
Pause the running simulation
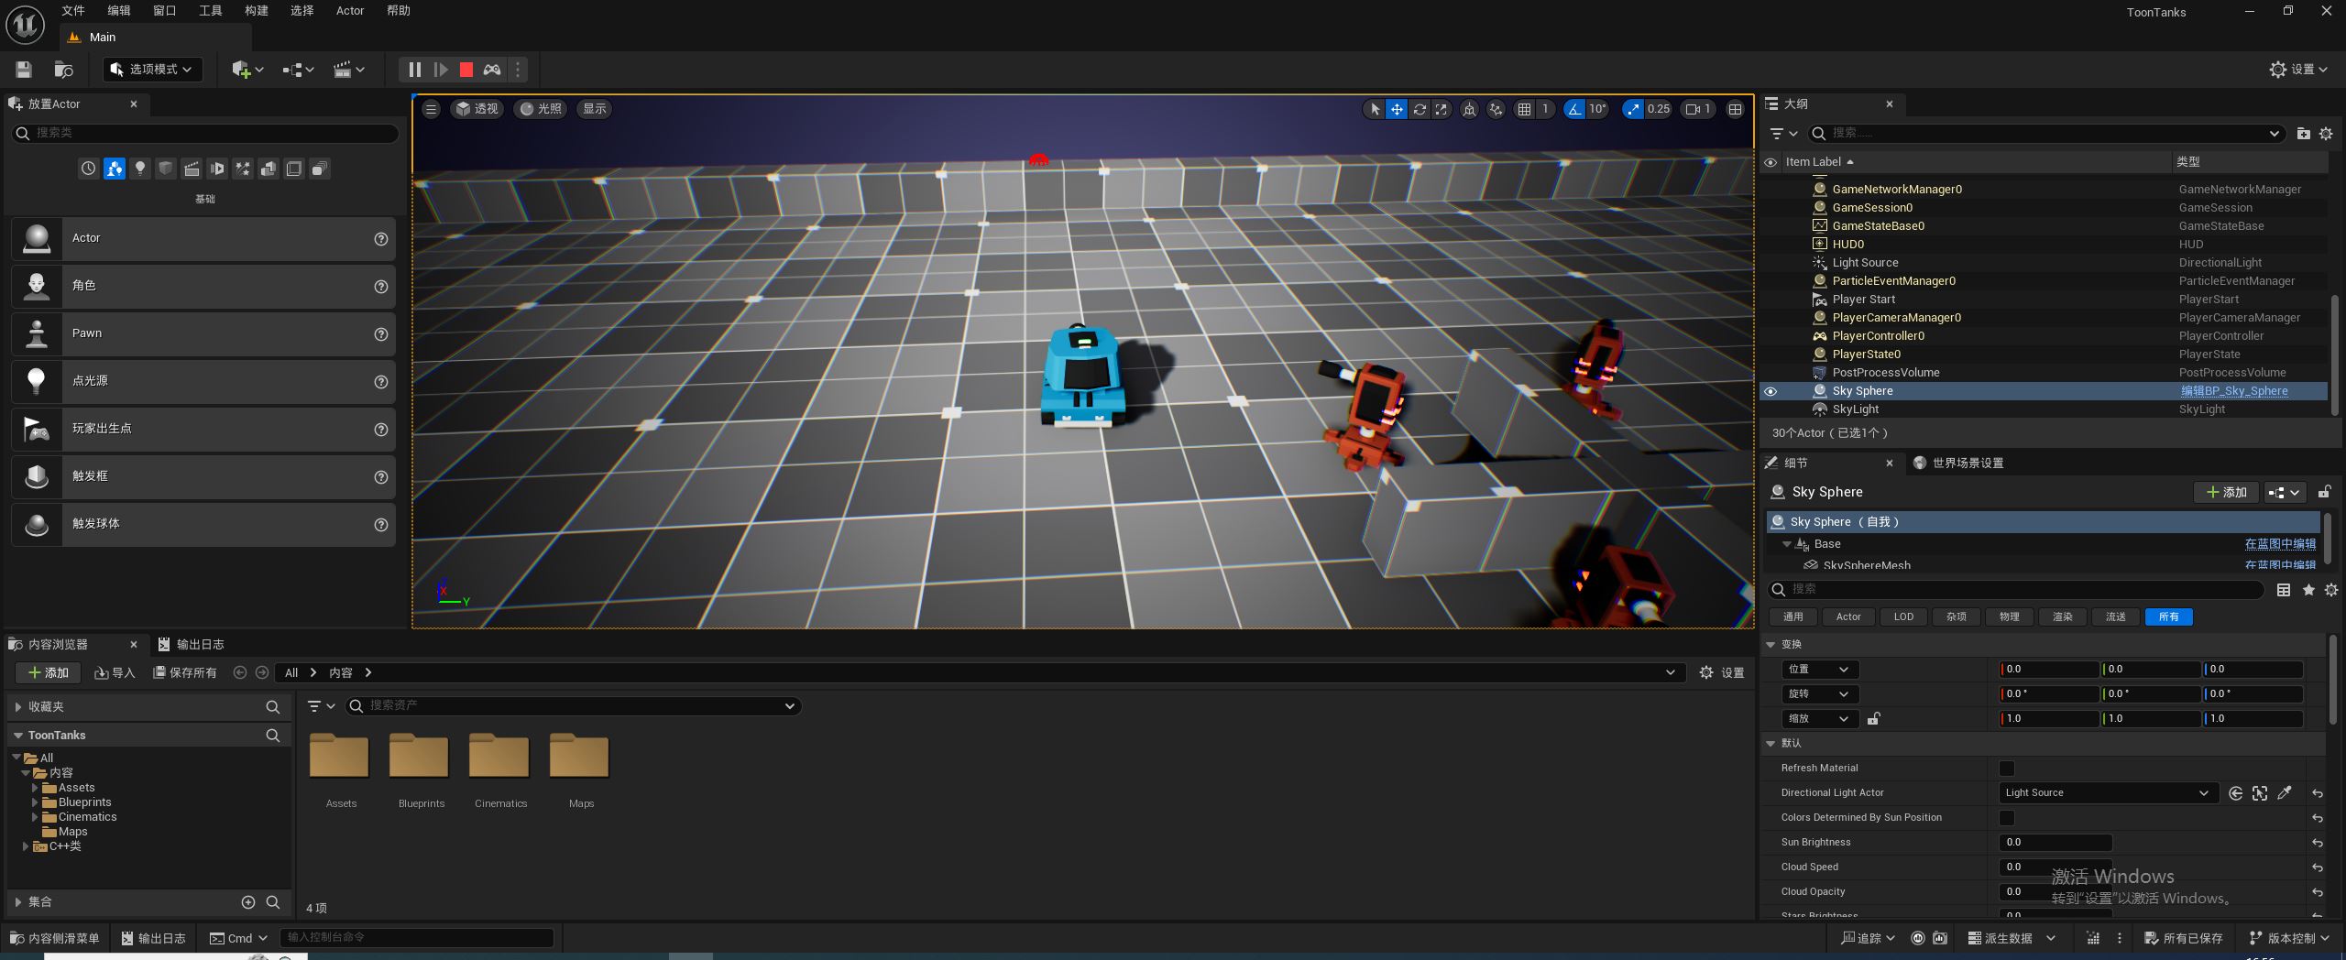pos(414,70)
